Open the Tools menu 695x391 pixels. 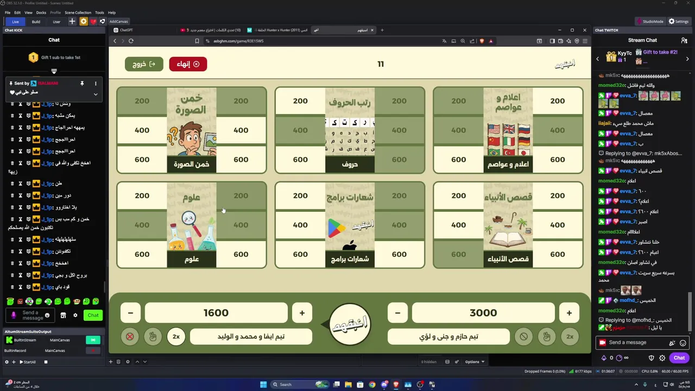tap(99, 12)
